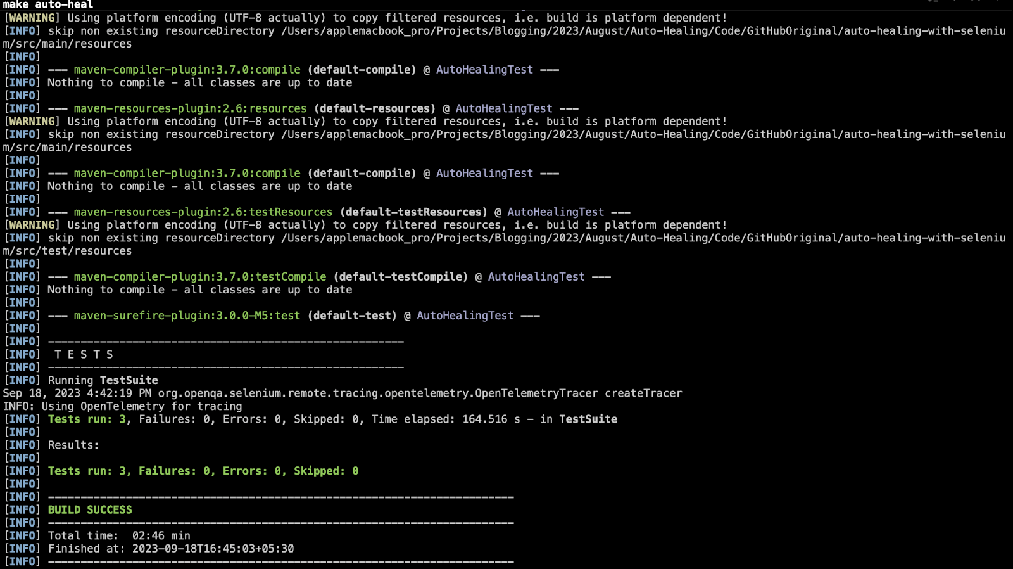Click the "(default-testResources)" goal label
The image size is (1013, 569).
[x=413, y=212]
